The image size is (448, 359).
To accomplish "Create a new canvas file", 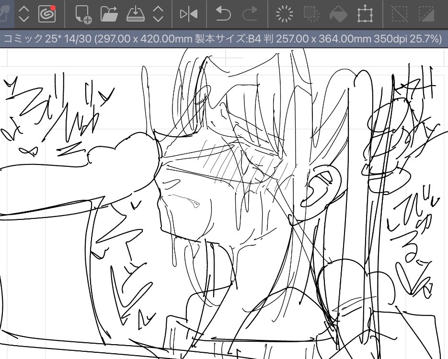I will tap(83, 14).
